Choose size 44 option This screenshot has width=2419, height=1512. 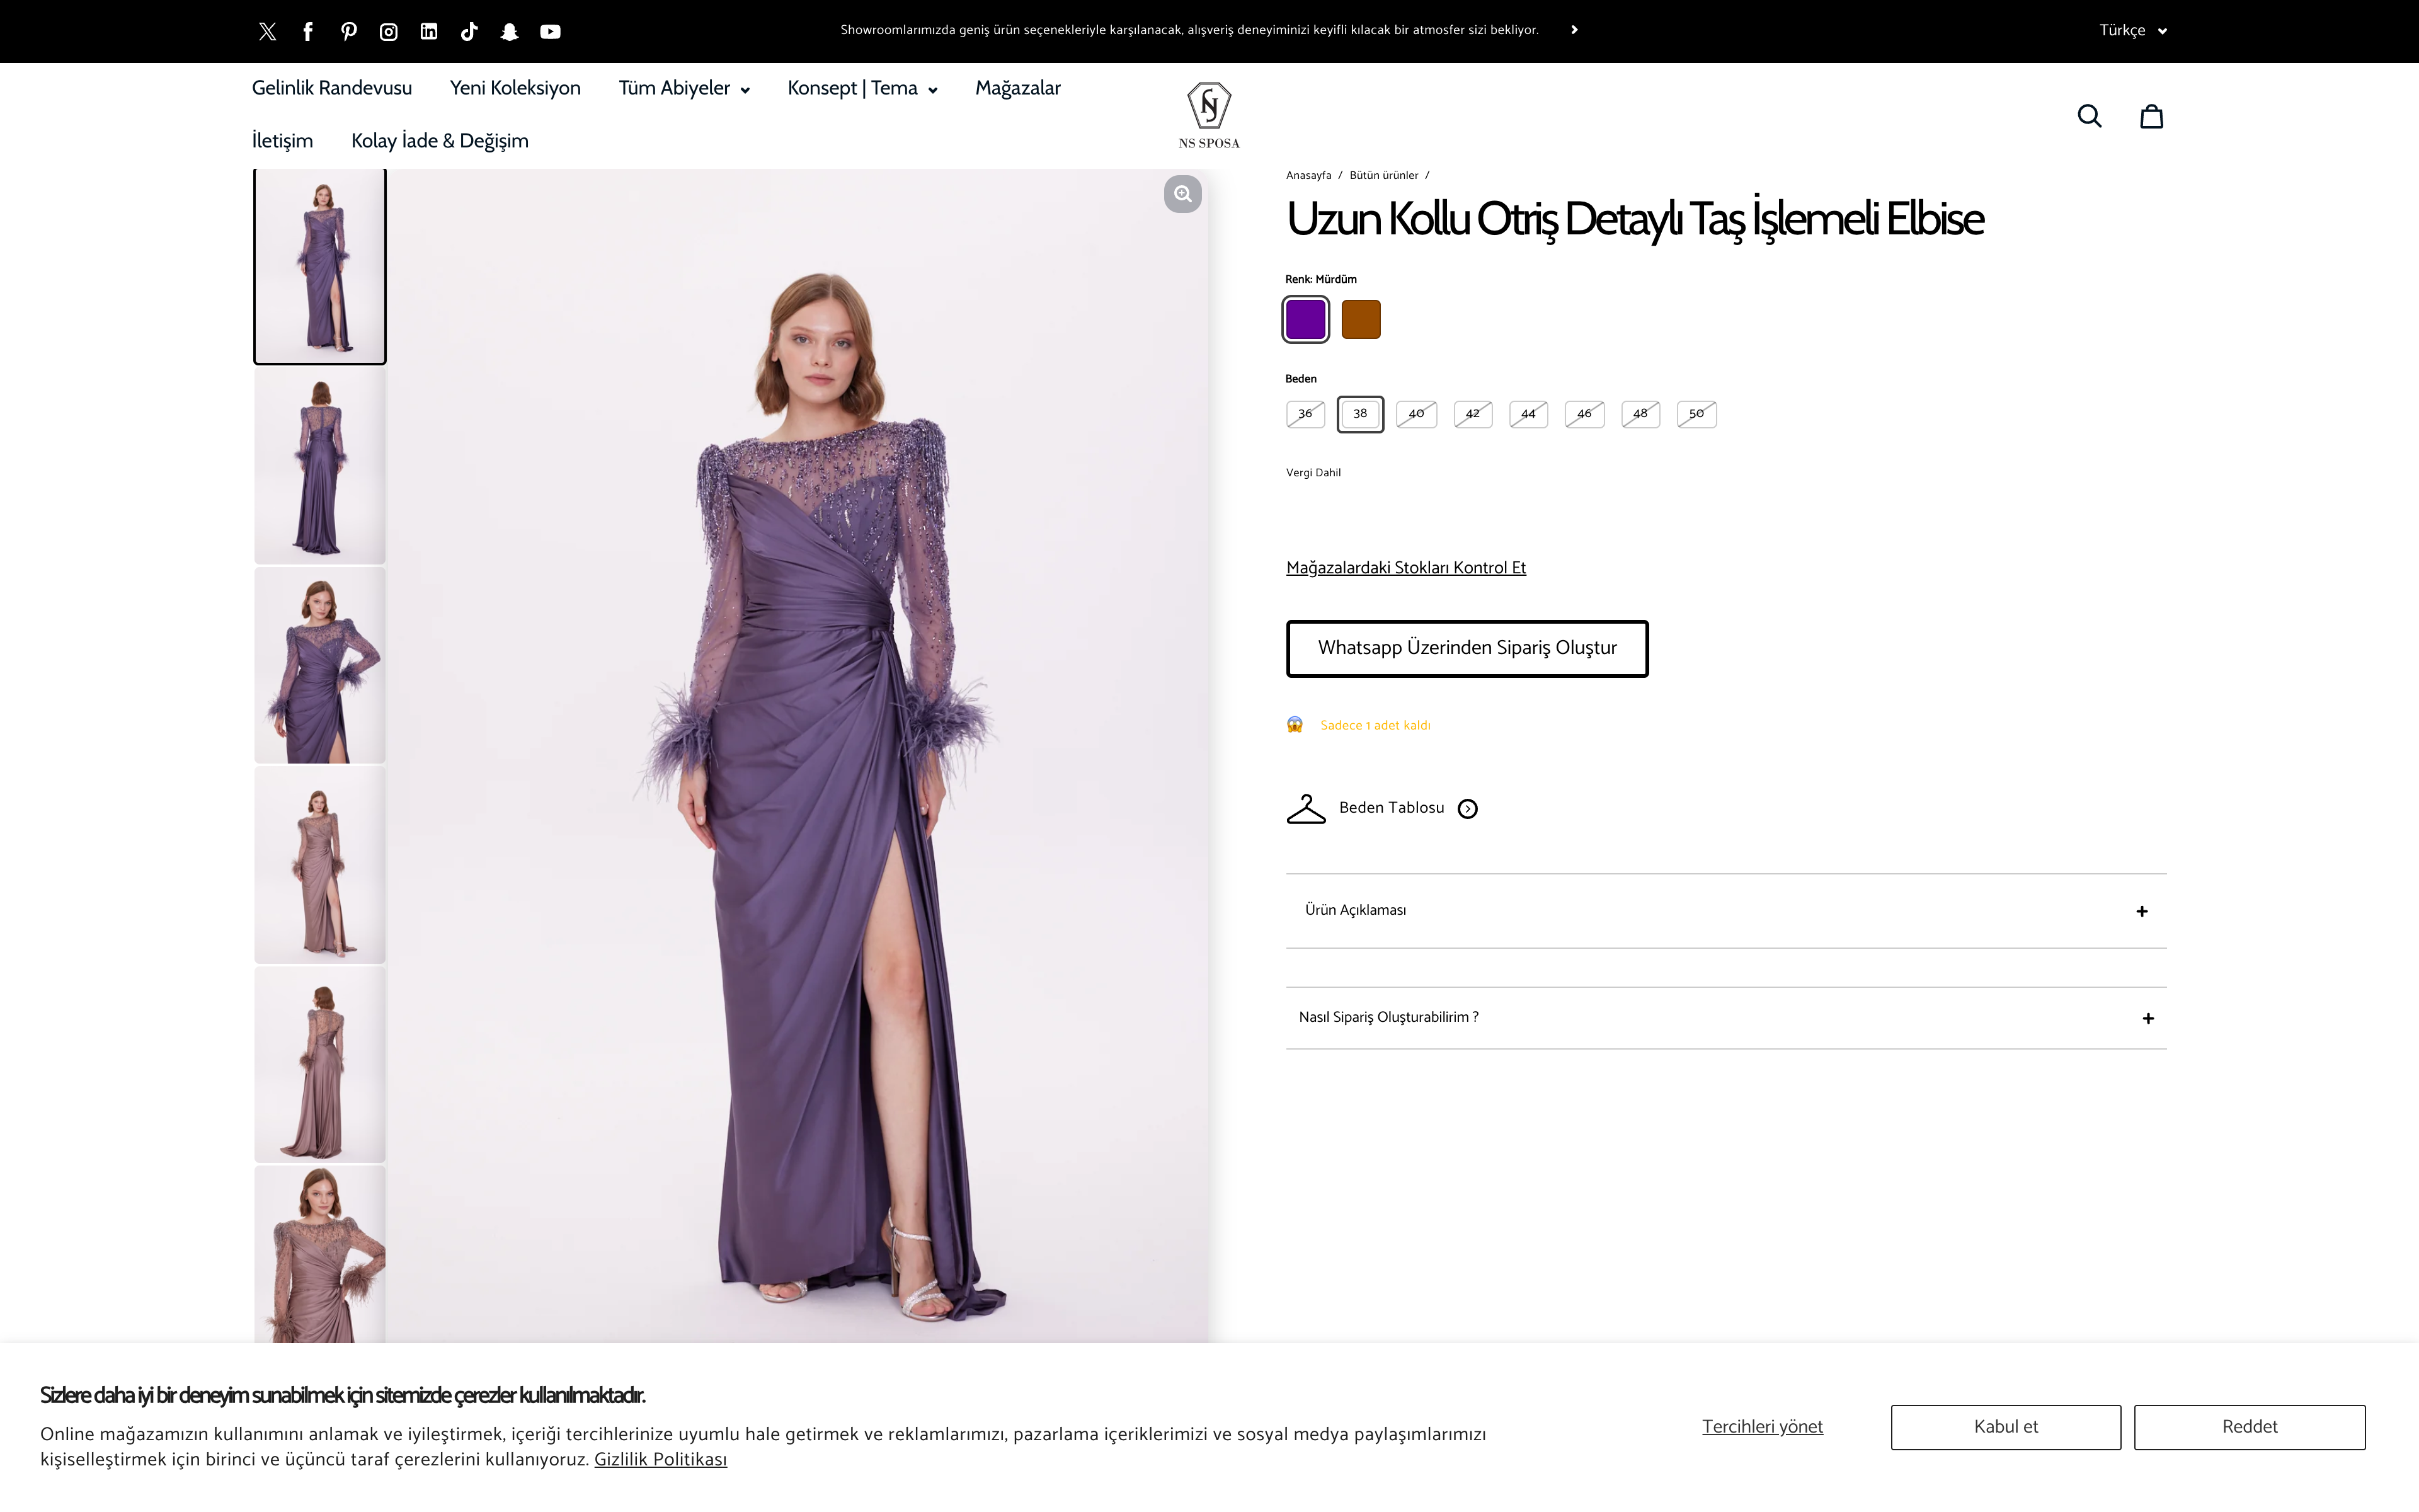coord(1528,414)
